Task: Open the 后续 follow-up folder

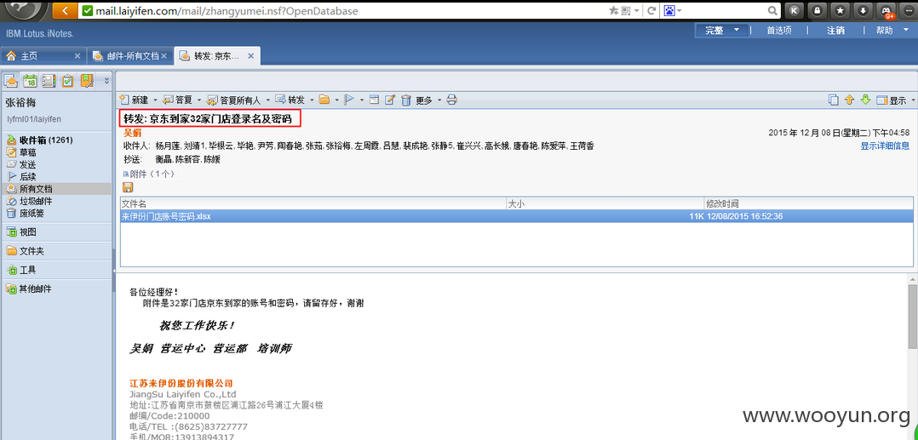Action: (x=27, y=177)
